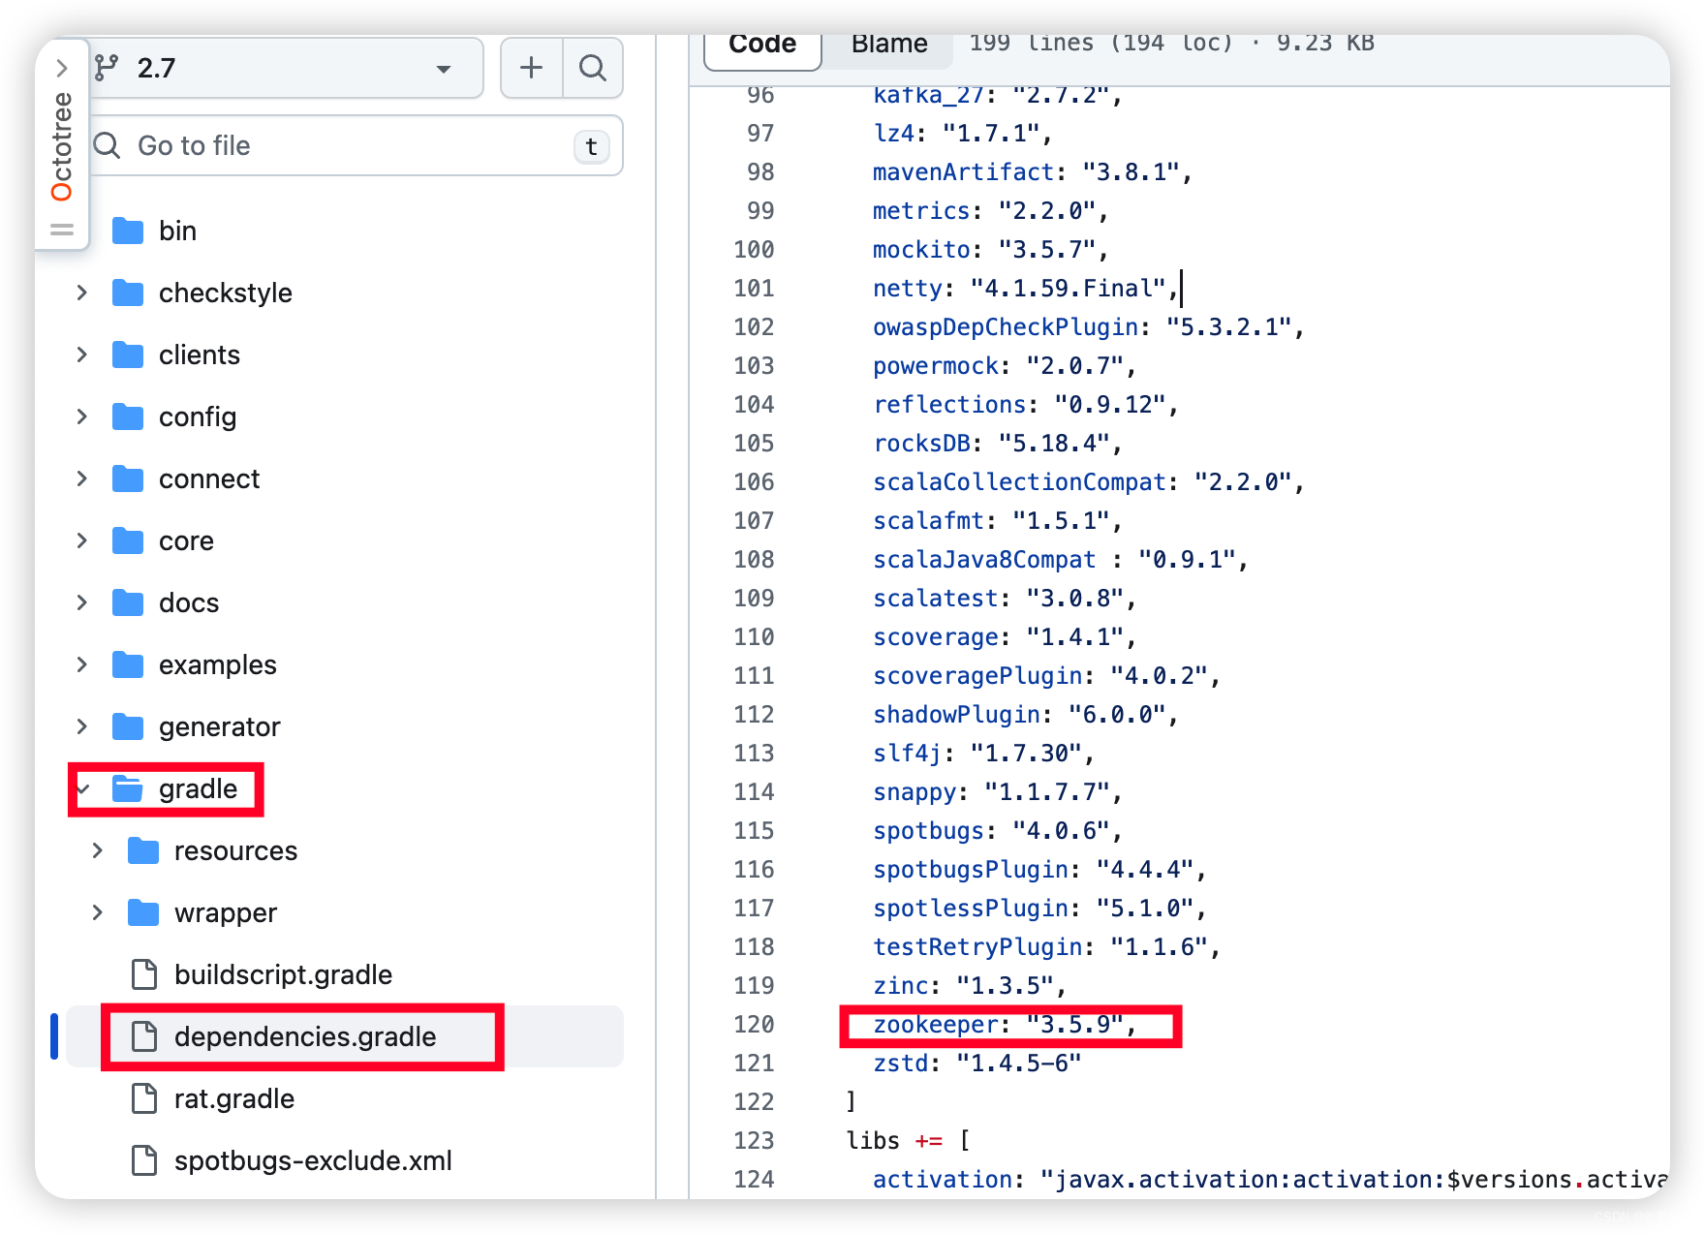
Task: Expand the checkstyle folder chevron
Action: 82,293
